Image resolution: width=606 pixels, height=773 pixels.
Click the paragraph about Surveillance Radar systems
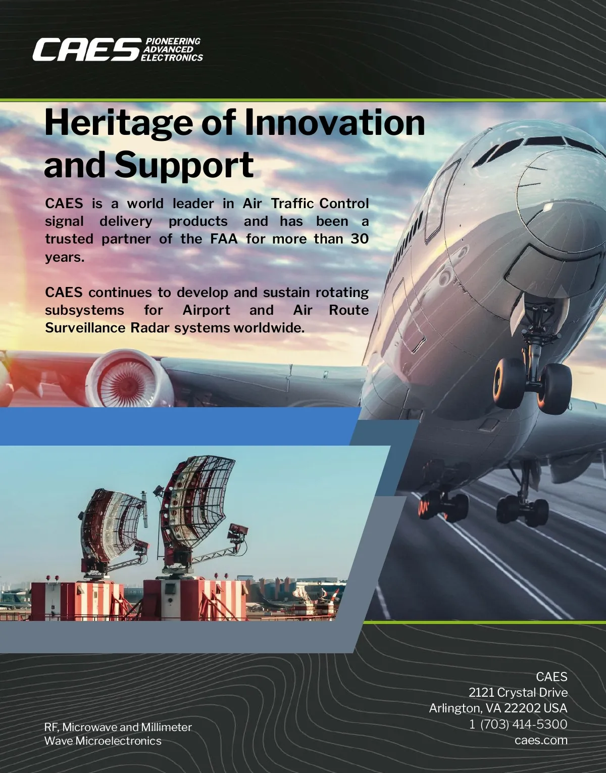tap(207, 310)
